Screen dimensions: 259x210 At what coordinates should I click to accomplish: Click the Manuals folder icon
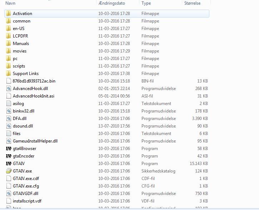pyautogui.click(x=9, y=44)
